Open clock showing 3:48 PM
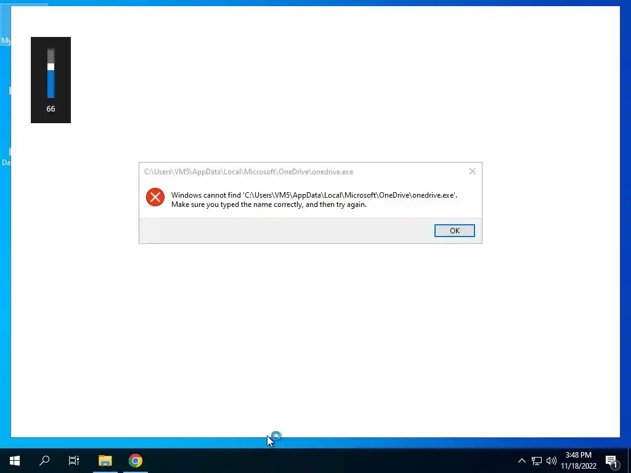Screen dimensions: 631x473 579,461
